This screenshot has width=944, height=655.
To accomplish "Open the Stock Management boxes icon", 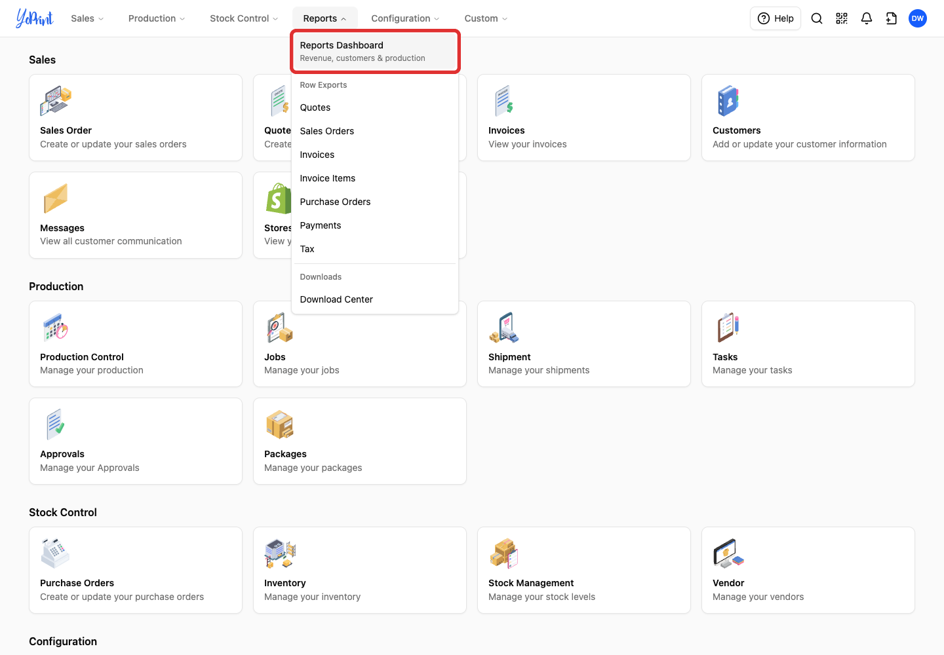I will pos(504,553).
